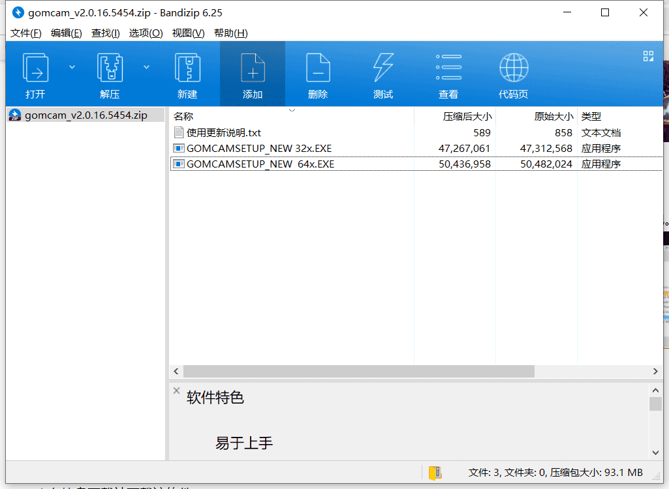Click the original size value 858
The image size is (669, 489).
coord(563,132)
